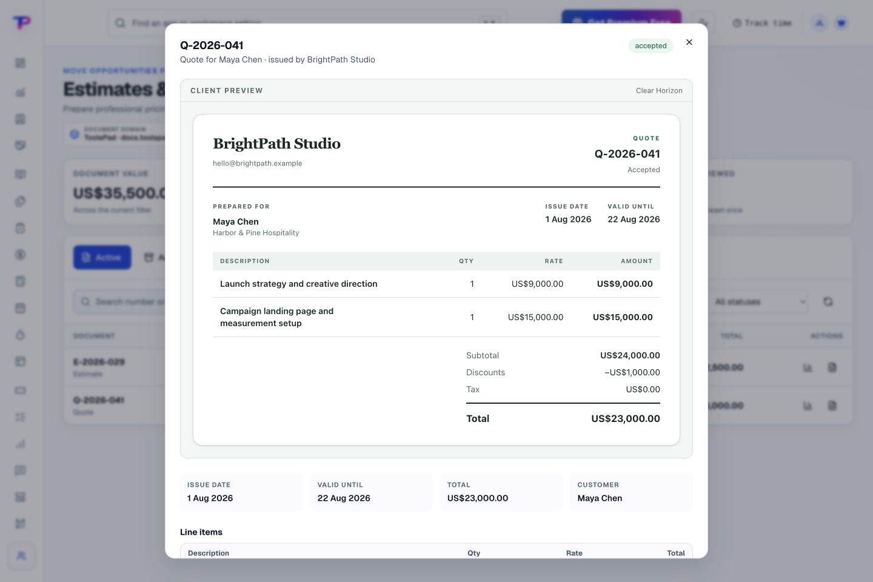Click the "22 Aug 2026" valid-until date in the quote preview

coord(634,219)
